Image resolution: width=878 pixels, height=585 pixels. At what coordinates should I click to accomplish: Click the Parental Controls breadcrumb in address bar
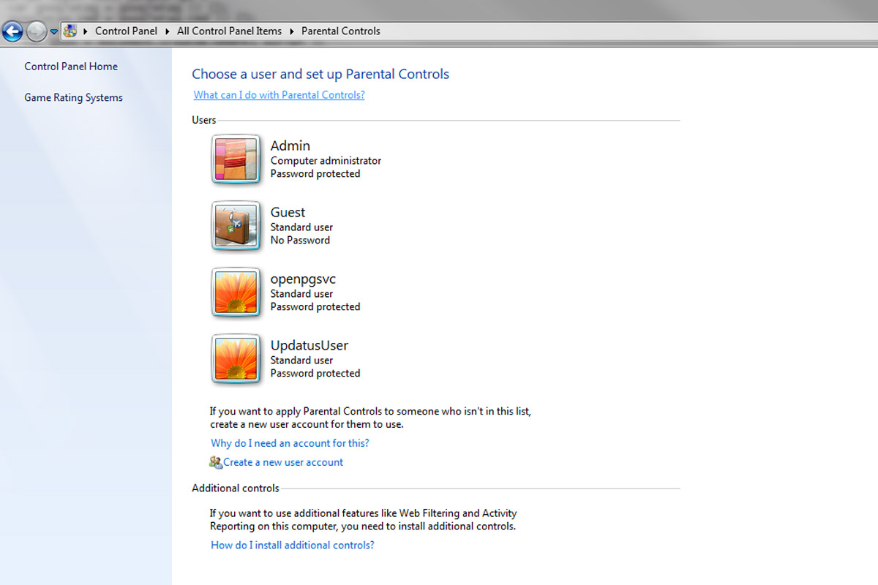click(x=341, y=31)
